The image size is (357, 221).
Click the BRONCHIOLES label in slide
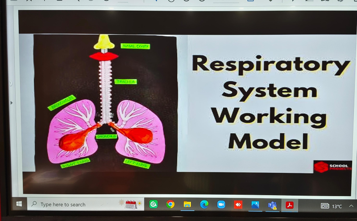pos(62,102)
